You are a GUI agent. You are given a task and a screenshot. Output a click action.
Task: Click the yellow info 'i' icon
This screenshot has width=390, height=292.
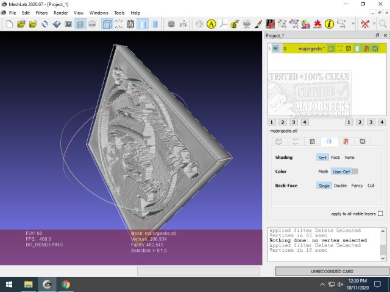329,24
